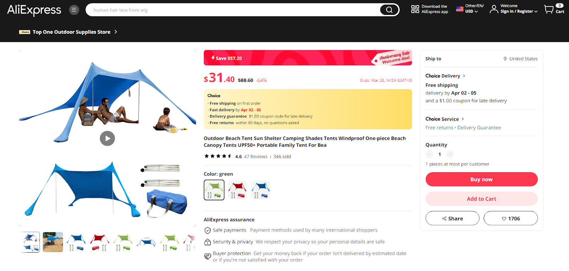Click the search magnifier button
The width and height of the screenshot is (569, 271).
[389, 10]
